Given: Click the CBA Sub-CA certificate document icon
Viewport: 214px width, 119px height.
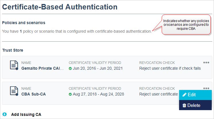Looking at the screenshot, I should click(14, 91).
